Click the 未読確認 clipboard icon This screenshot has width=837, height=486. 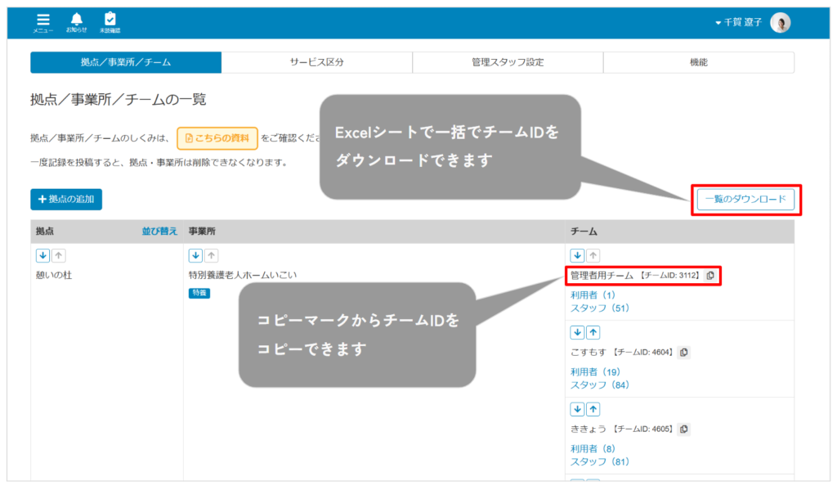(111, 18)
